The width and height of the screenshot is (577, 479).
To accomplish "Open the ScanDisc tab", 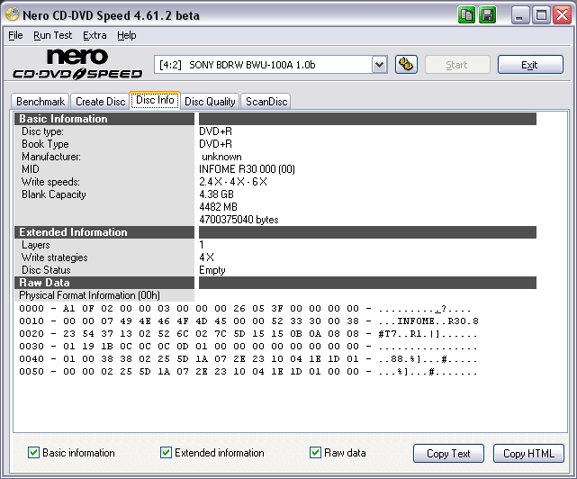I will [x=266, y=102].
